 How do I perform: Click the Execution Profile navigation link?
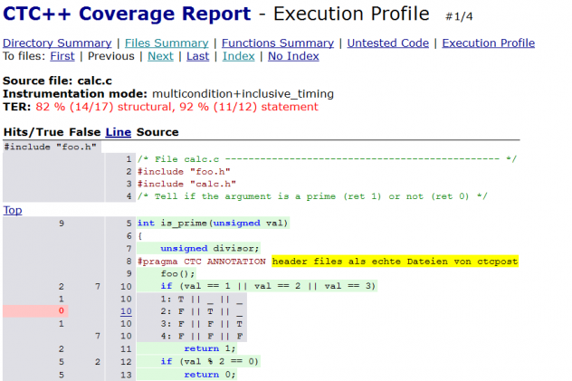pos(488,43)
